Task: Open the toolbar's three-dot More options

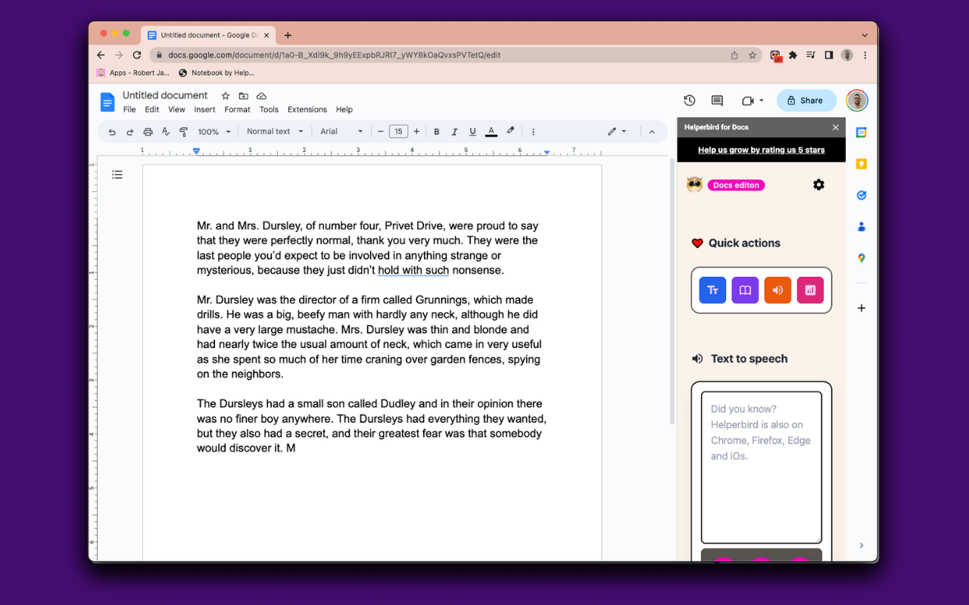Action: coord(533,132)
